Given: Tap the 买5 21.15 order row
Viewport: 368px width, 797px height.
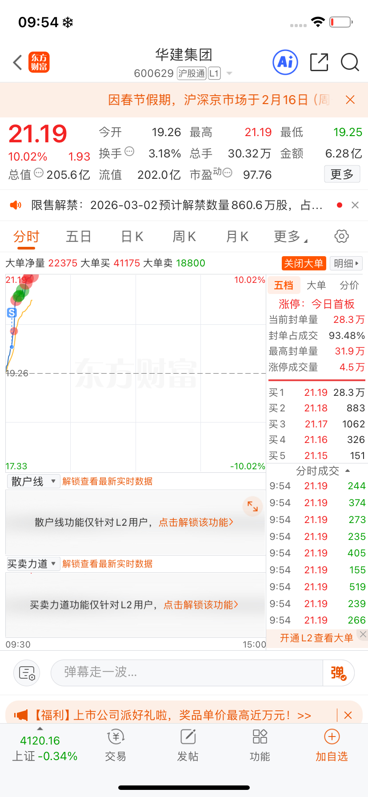Looking at the screenshot, I should (317, 455).
